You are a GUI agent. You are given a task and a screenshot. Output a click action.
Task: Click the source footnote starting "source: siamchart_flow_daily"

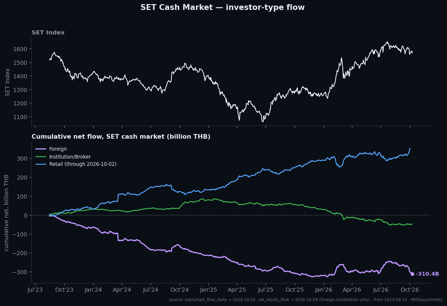click(306, 300)
